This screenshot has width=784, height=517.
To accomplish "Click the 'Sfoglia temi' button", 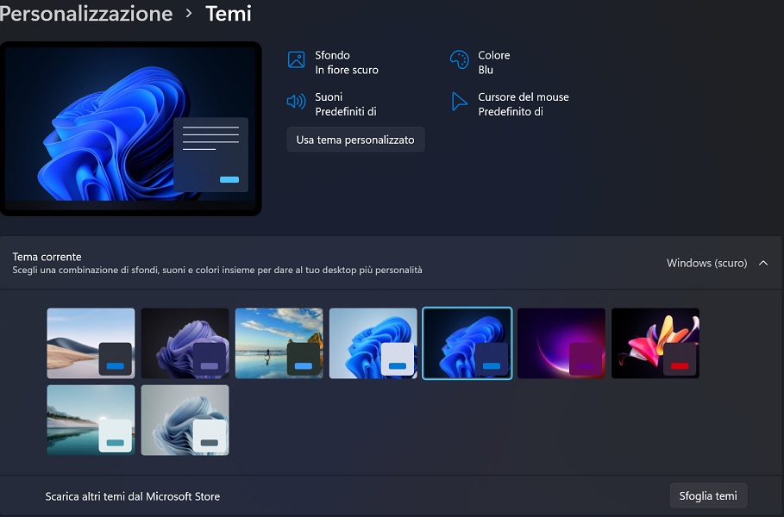I will click(707, 495).
